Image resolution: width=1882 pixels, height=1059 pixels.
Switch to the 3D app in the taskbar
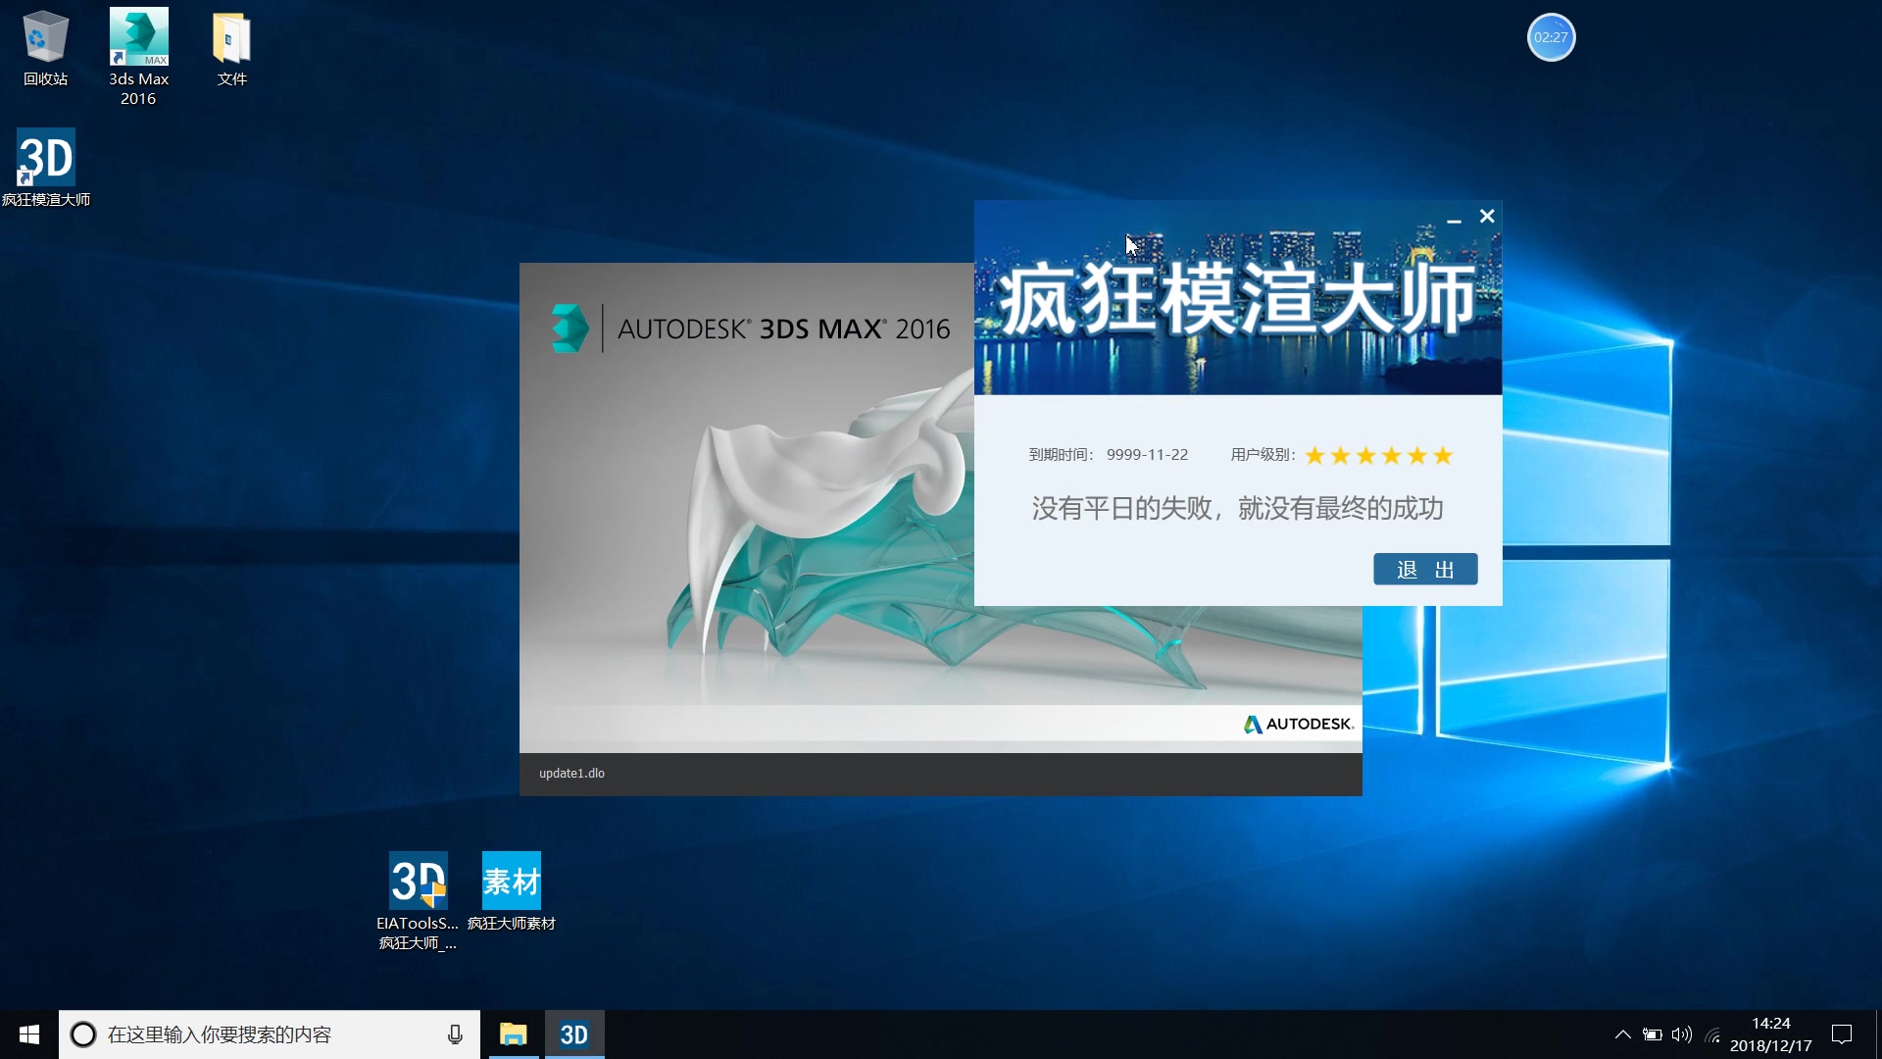coord(574,1034)
